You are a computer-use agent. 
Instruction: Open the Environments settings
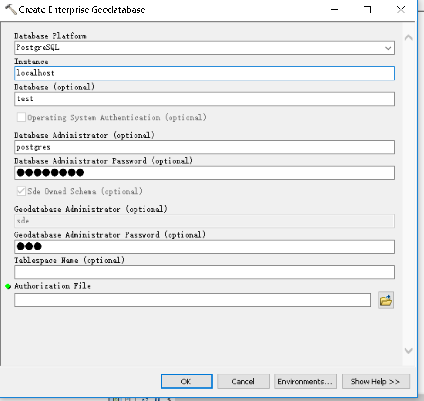(x=305, y=381)
